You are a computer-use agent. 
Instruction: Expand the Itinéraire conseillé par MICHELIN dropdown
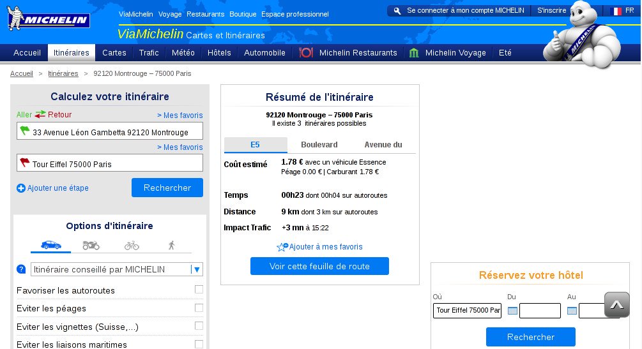pyautogui.click(x=197, y=269)
